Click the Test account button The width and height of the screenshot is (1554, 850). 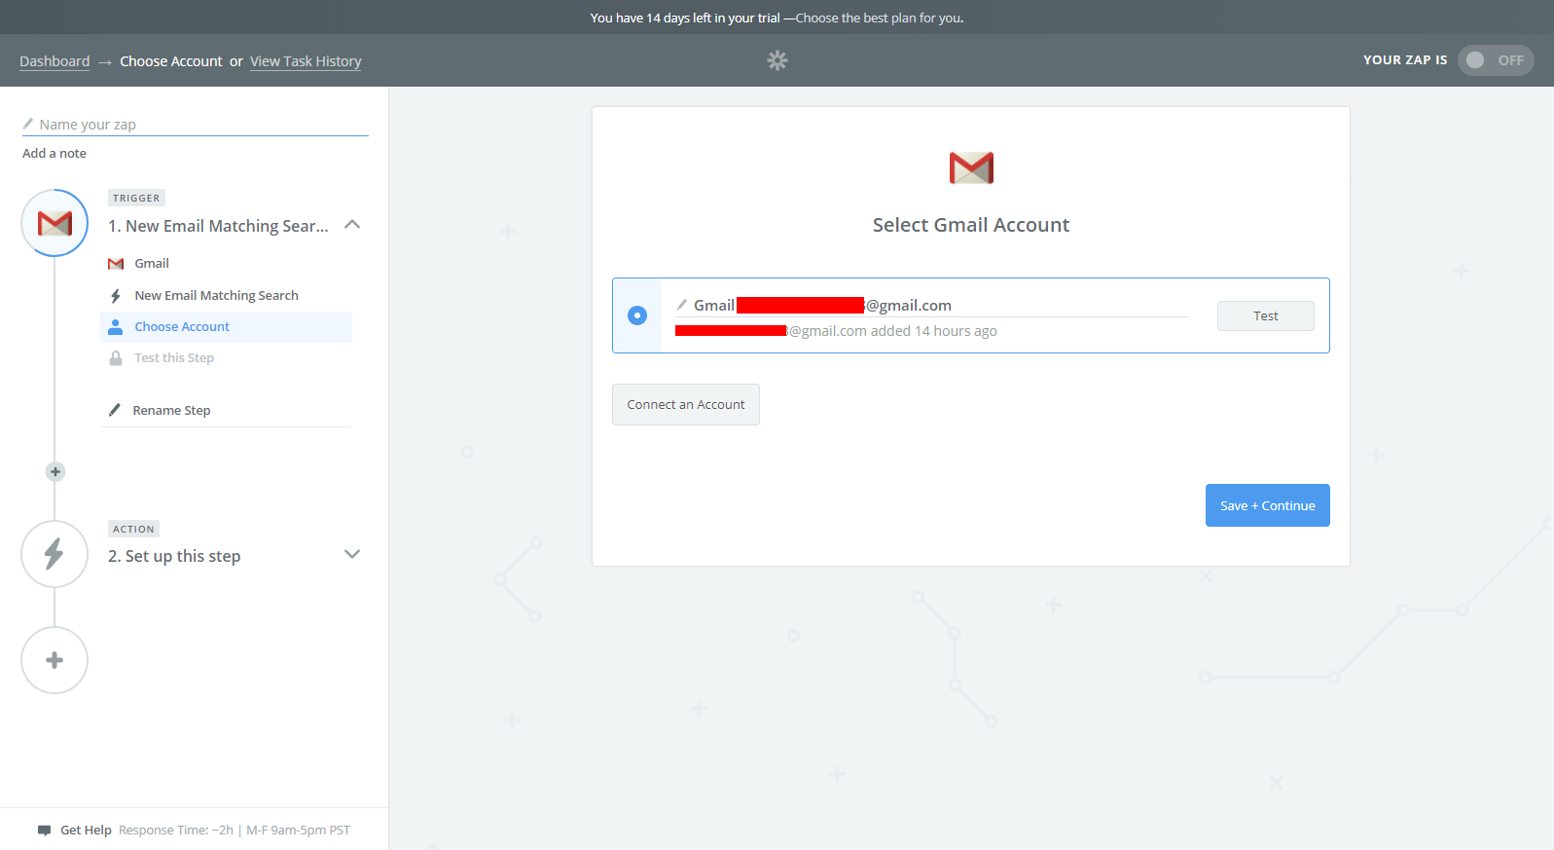tap(1266, 315)
